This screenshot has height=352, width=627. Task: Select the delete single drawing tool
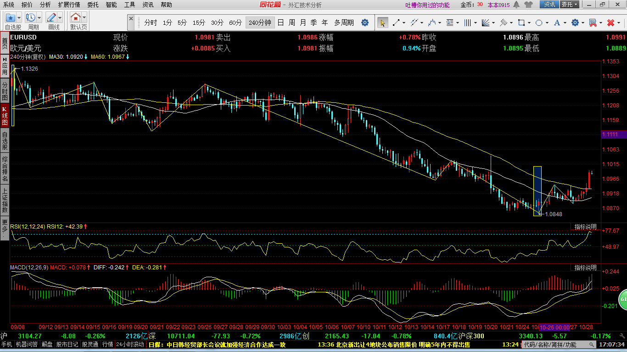[593, 22]
